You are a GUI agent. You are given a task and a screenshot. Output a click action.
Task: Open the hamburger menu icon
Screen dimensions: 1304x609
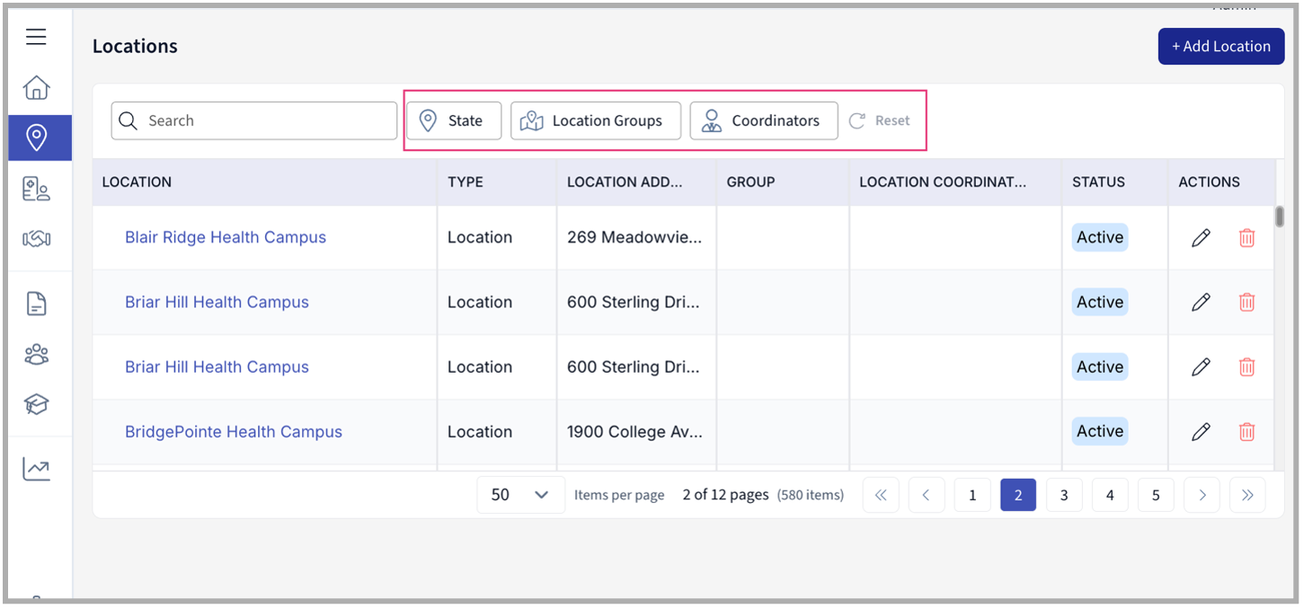pyautogui.click(x=36, y=37)
